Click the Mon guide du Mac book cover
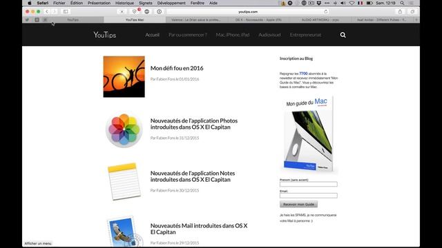The height and width of the screenshot is (248, 442). (309, 134)
